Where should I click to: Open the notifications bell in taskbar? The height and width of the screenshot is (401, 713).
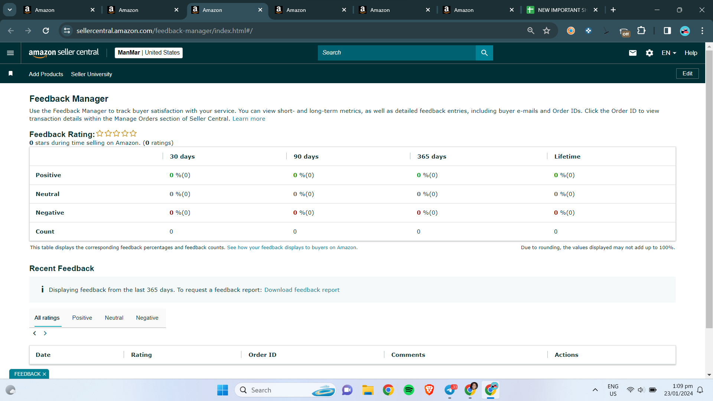click(x=700, y=390)
